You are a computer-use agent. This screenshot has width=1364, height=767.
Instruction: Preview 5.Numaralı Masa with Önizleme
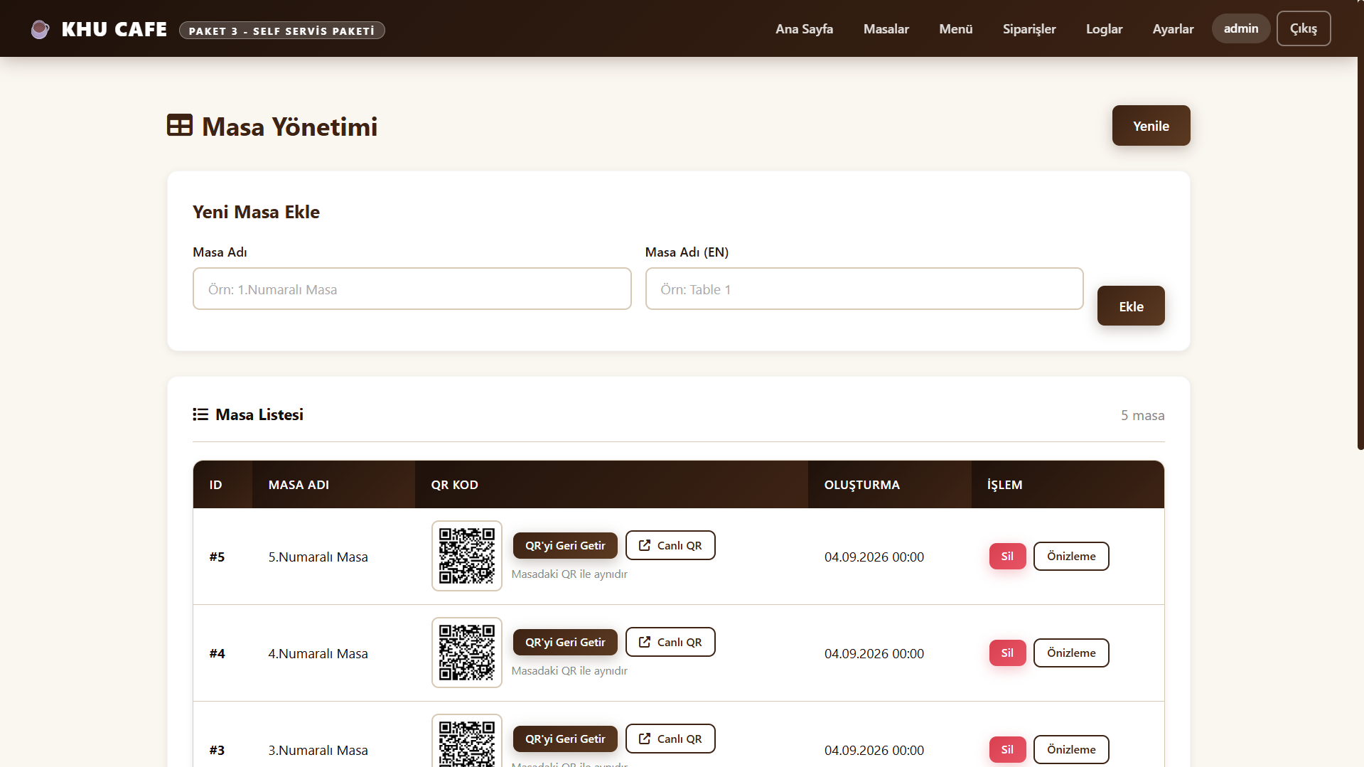tap(1071, 556)
